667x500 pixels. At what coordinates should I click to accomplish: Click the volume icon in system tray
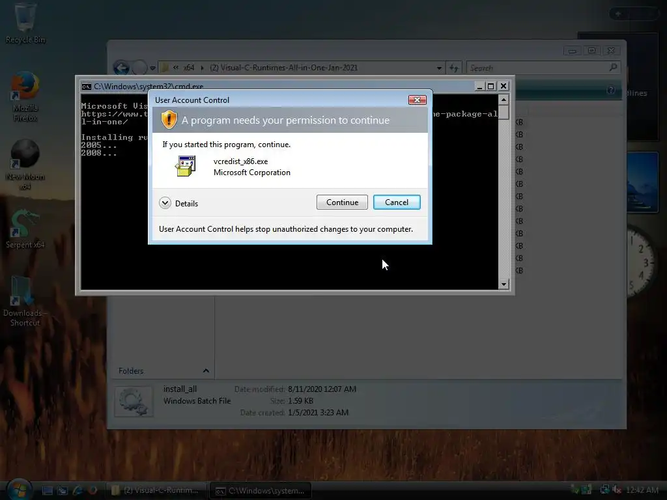click(617, 490)
